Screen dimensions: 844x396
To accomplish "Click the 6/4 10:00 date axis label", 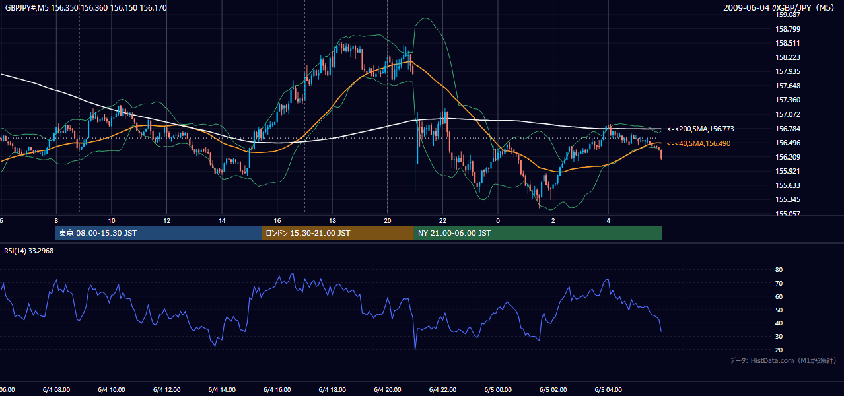I will (112, 390).
